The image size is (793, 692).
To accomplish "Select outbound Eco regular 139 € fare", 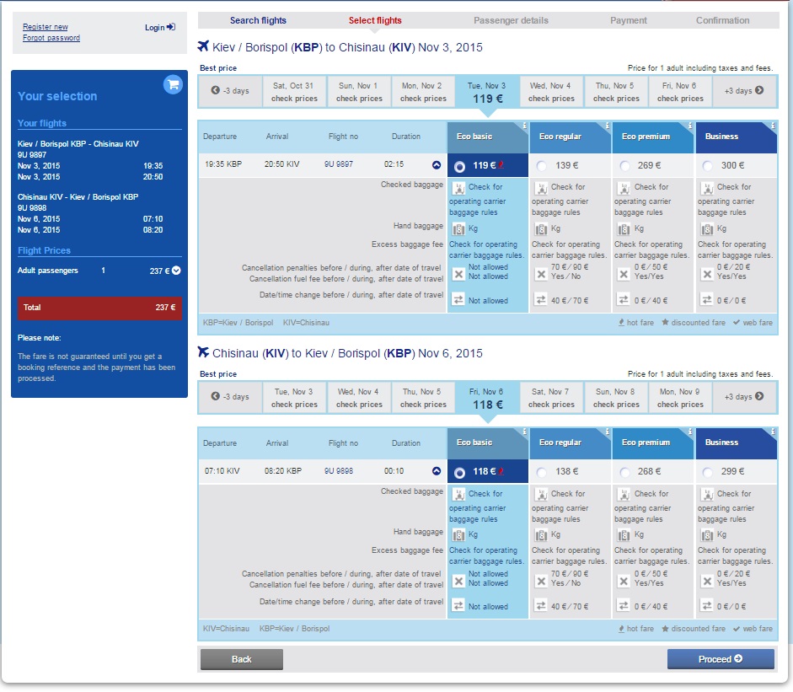I will point(542,166).
